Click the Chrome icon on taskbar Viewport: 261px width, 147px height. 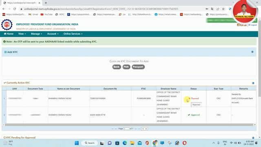point(155,143)
